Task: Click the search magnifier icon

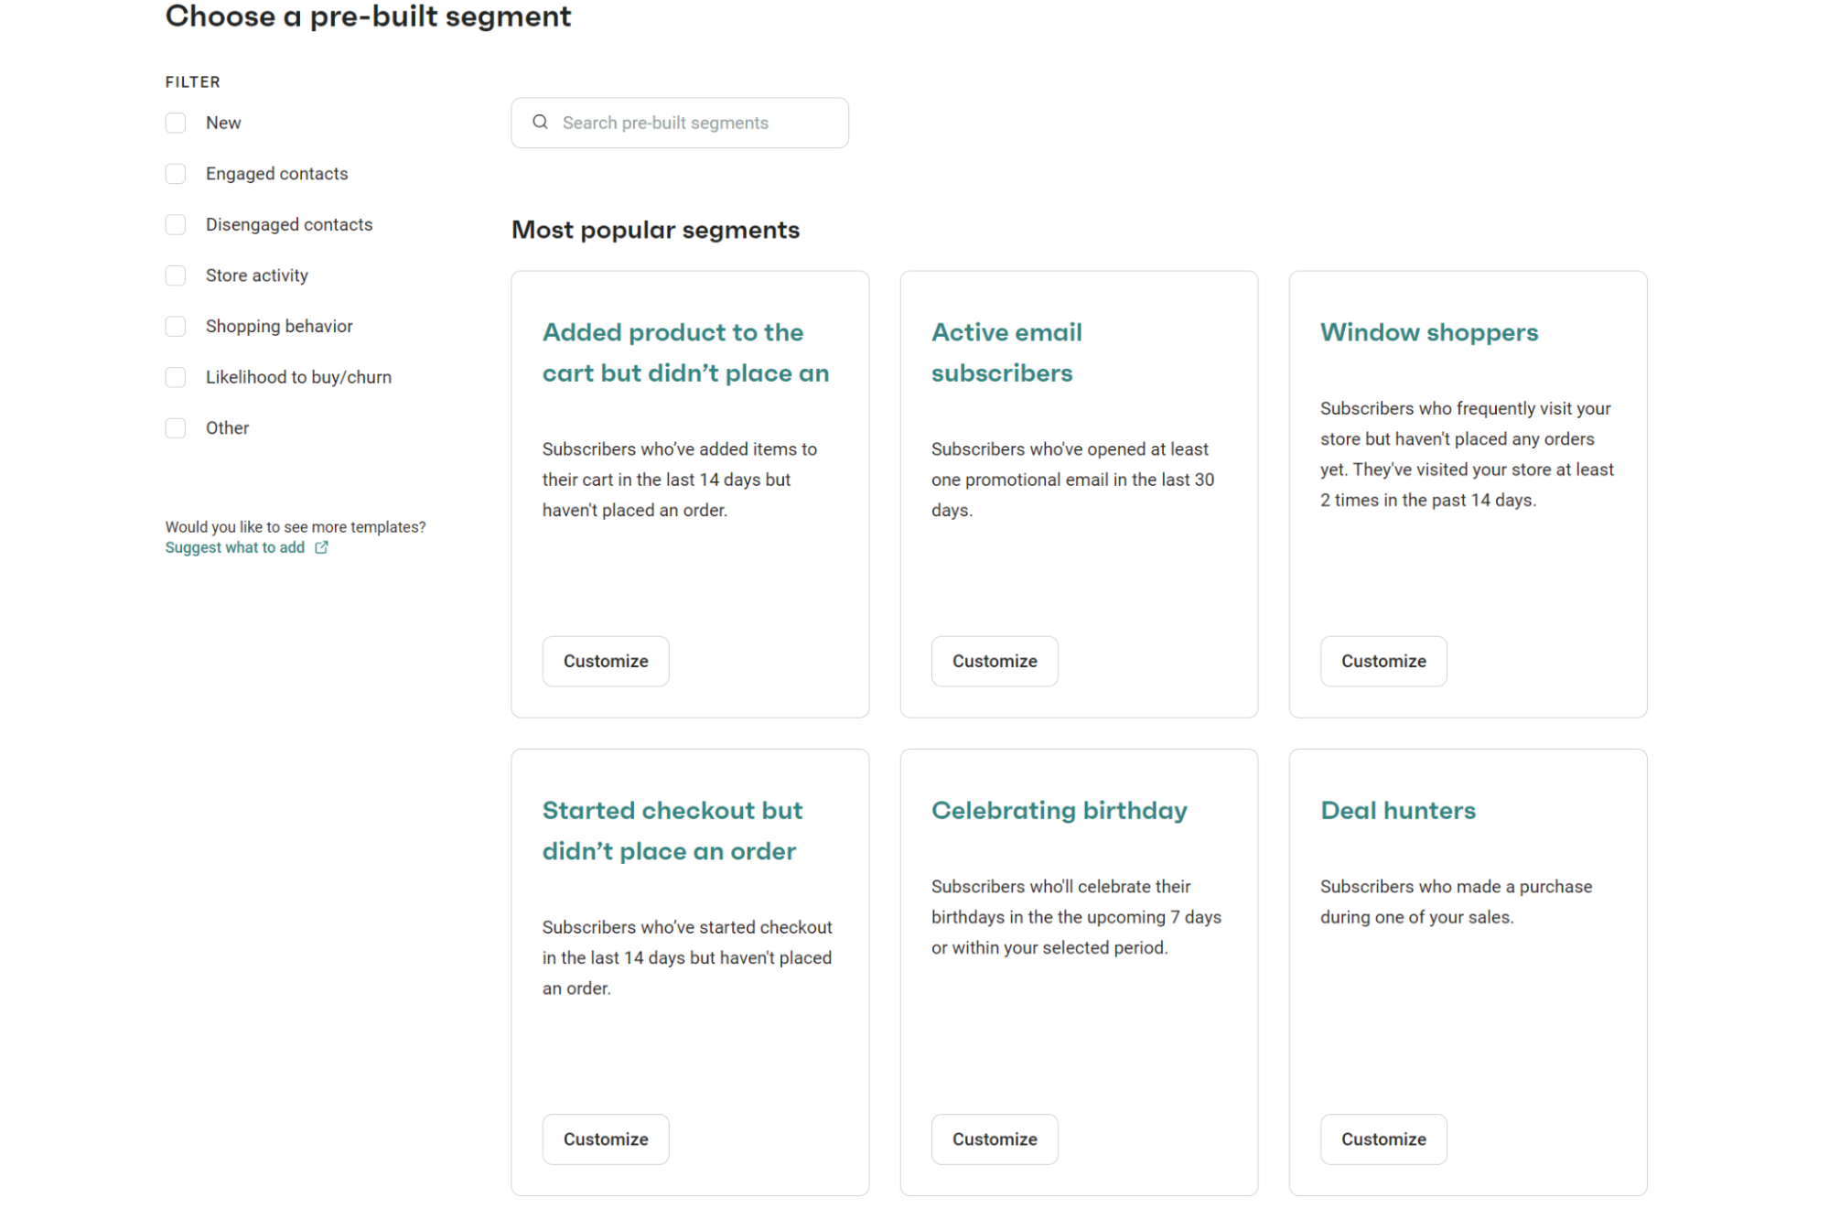Action: [540, 122]
